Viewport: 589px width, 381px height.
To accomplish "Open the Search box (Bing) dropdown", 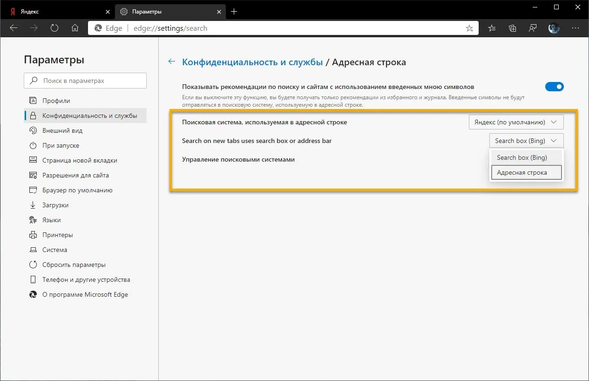I will click(526, 141).
